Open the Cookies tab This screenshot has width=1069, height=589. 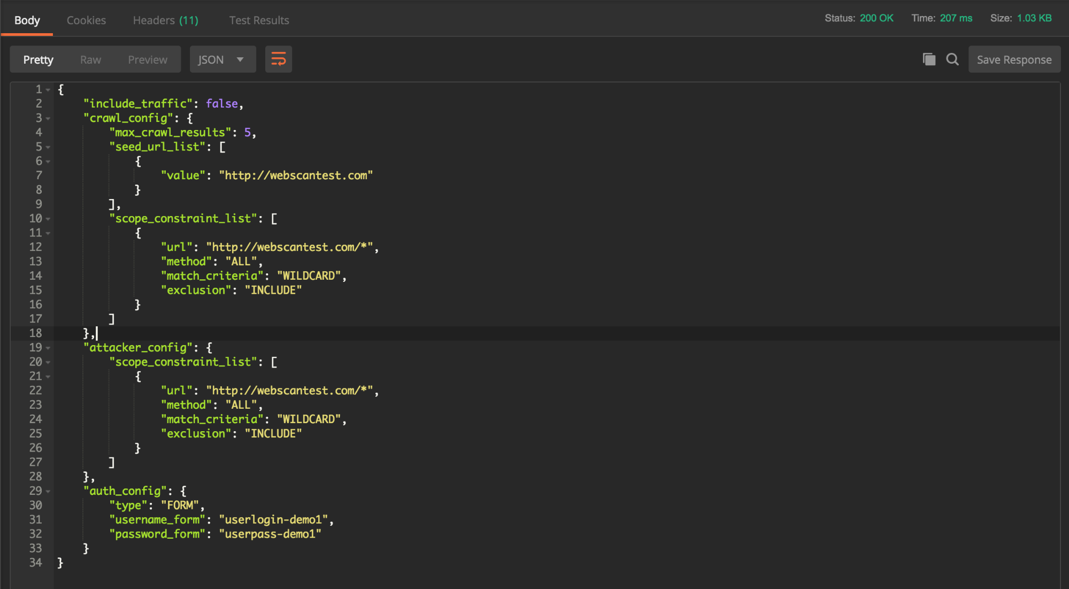[x=86, y=20]
